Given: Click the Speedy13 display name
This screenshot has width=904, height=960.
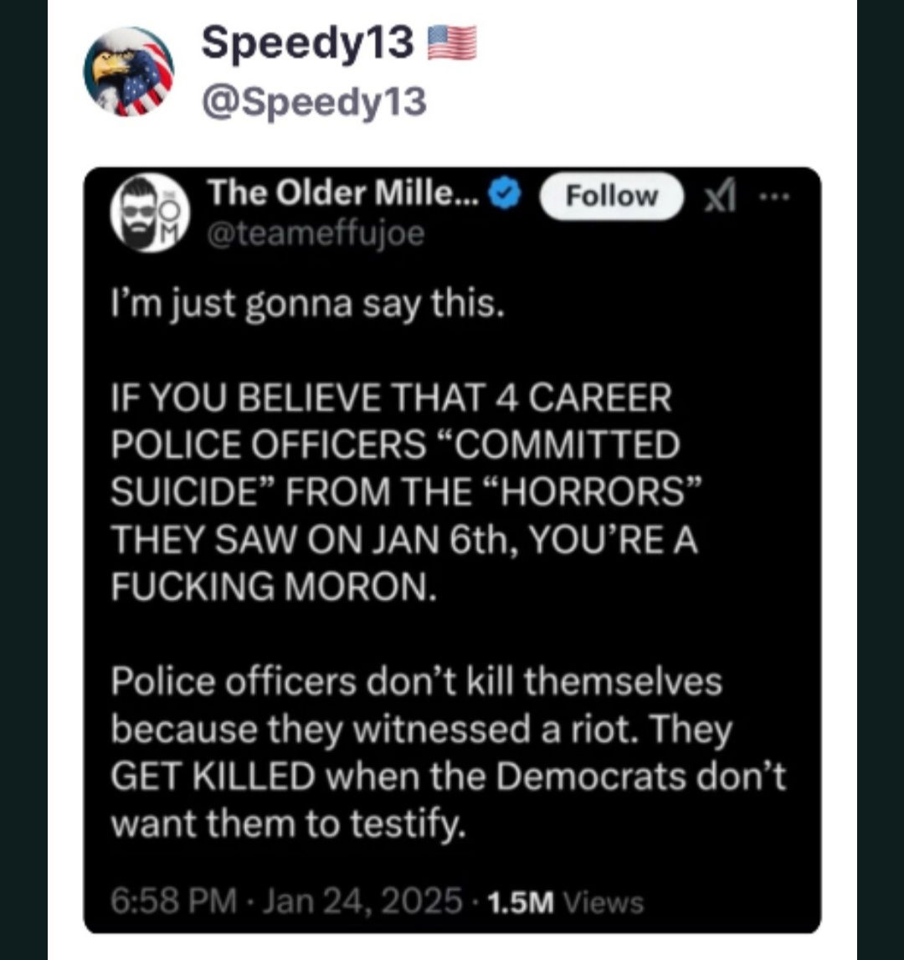Looking at the screenshot, I should (307, 44).
